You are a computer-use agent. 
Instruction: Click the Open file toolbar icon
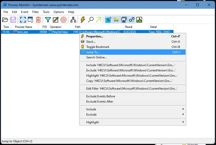5,20
